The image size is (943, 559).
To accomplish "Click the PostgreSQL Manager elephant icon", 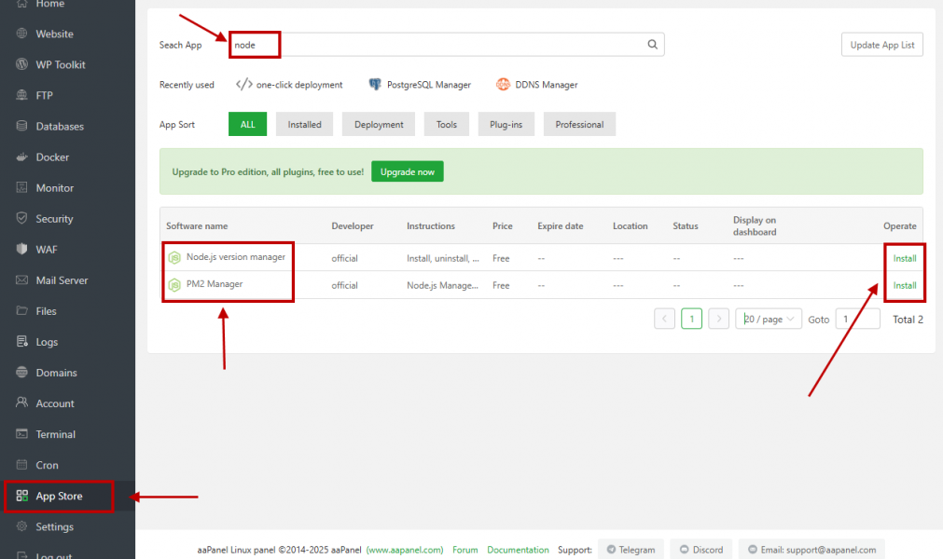I will [375, 84].
